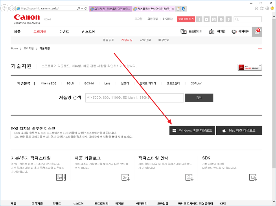The height and width of the screenshot is (206, 276).
Task: Select the 매장안내 submenu item
Action: click(x=164, y=40)
